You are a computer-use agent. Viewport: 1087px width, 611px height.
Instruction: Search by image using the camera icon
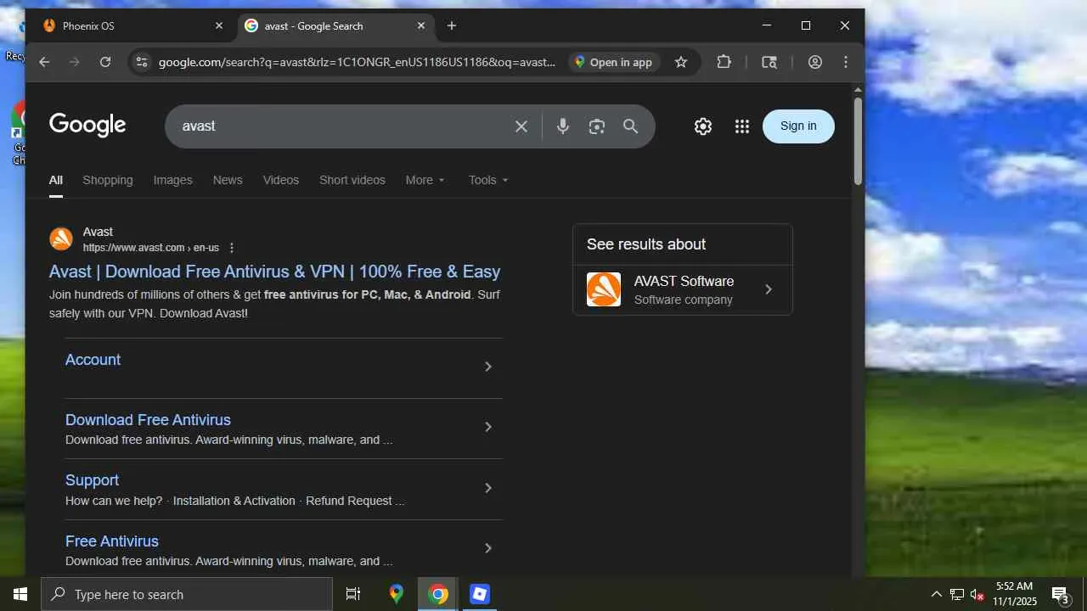click(597, 126)
